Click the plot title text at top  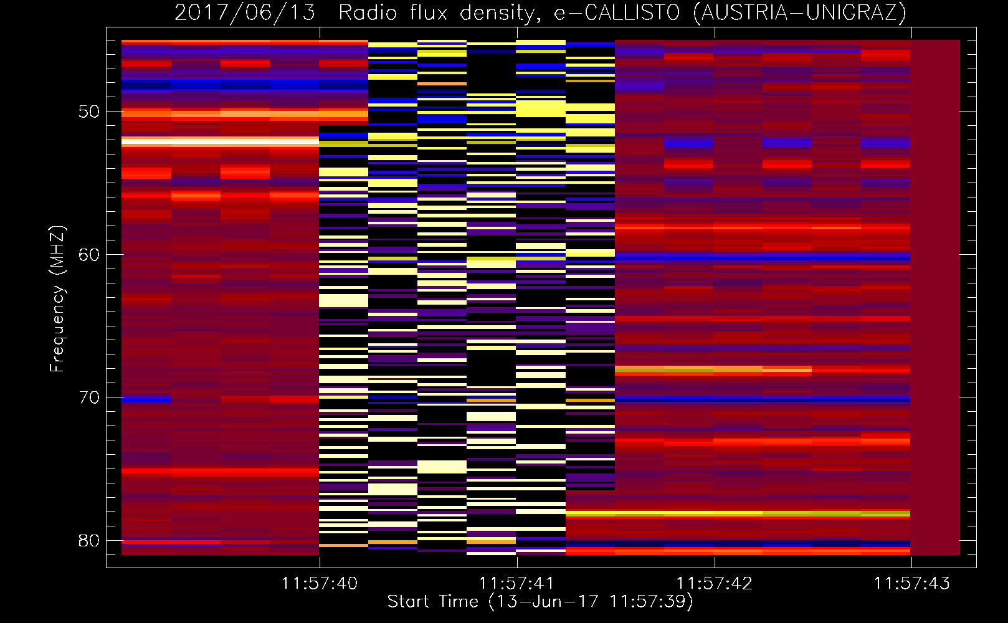click(x=540, y=12)
